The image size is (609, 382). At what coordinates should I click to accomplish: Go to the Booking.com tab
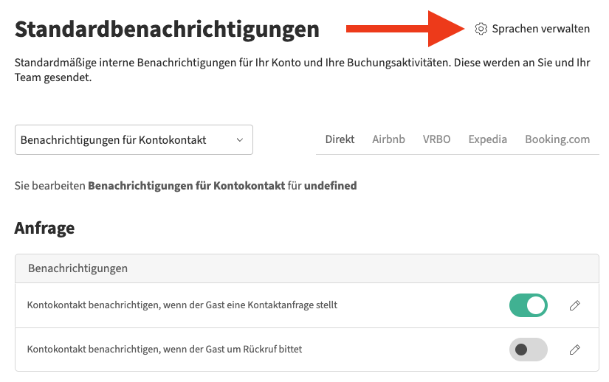tap(557, 139)
